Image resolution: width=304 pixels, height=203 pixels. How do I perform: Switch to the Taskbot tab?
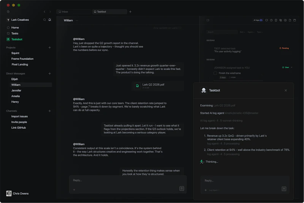[110, 12]
